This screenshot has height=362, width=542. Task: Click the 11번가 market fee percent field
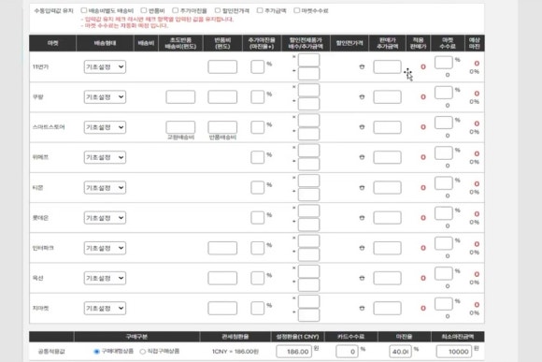pyautogui.click(x=444, y=63)
